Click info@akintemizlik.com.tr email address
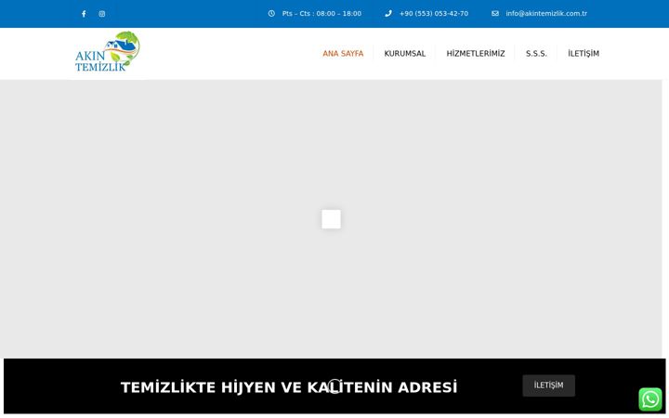669x418 pixels. pos(546,14)
